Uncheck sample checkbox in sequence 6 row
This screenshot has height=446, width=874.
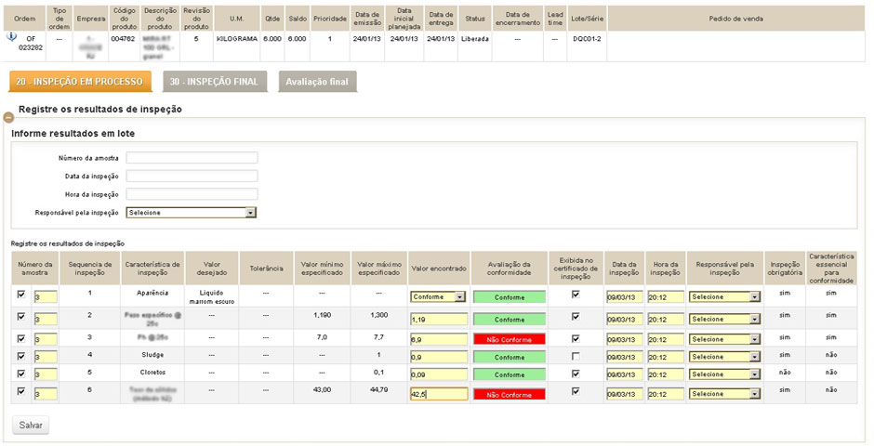21,391
